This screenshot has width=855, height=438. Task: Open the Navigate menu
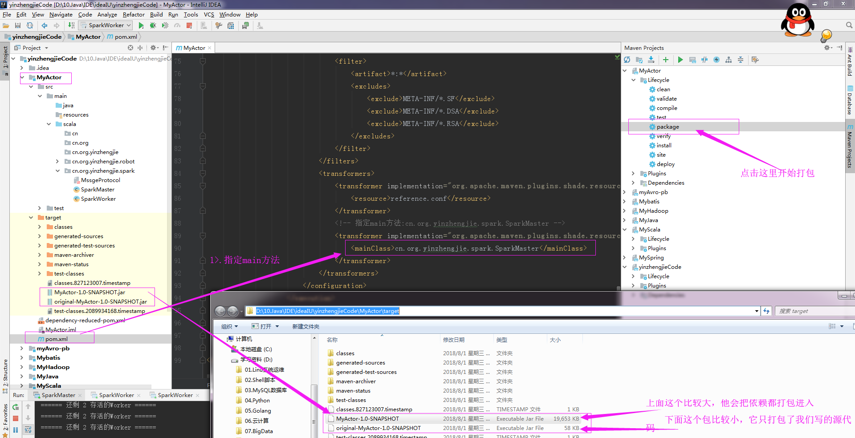[61, 15]
